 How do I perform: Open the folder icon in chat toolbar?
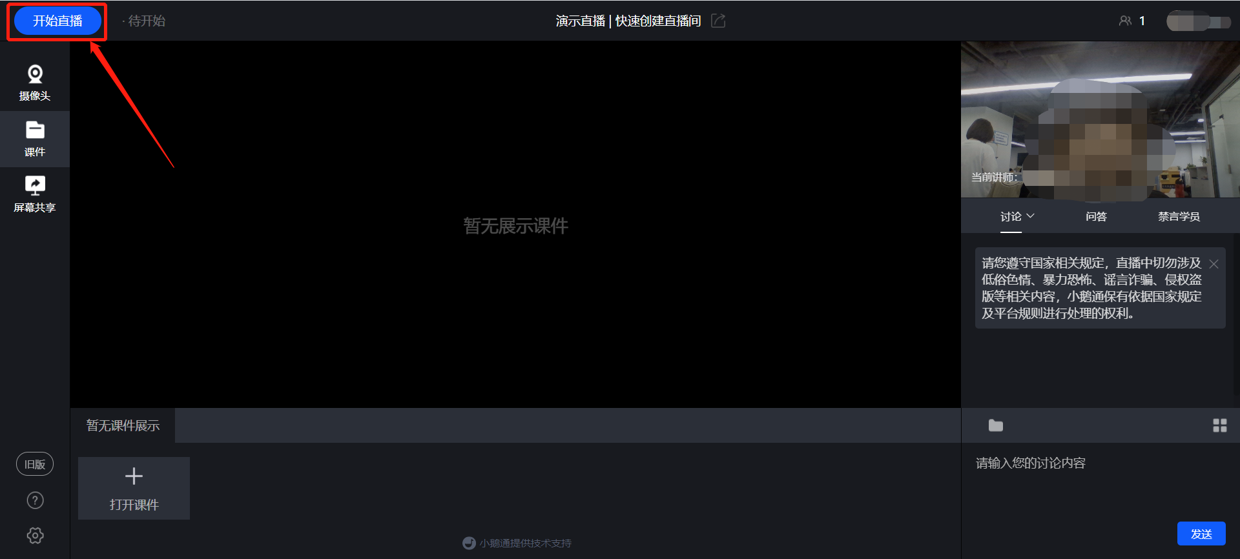996,425
